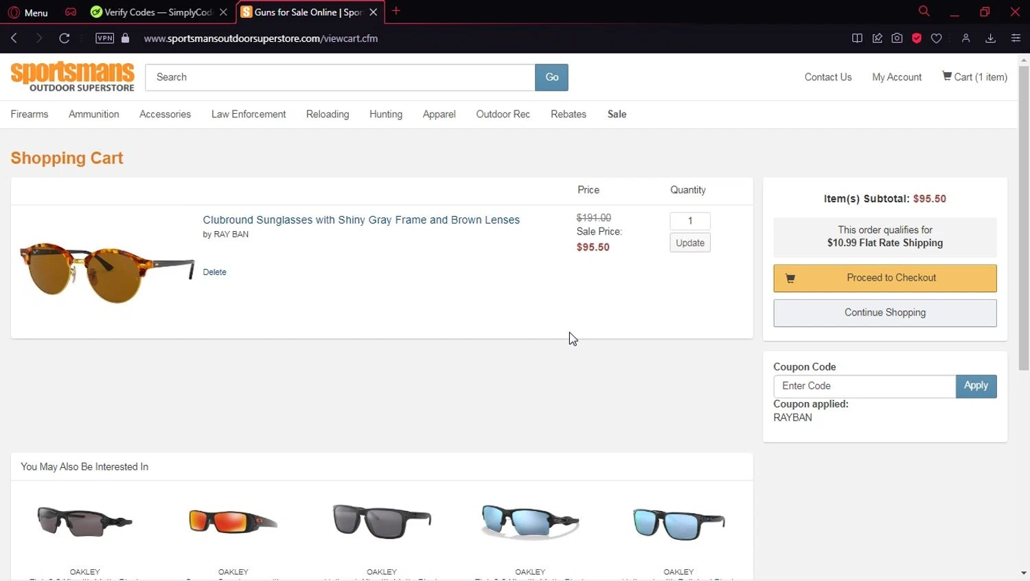
Task: Open the Law Enforcement menu
Action: pyautogui.click(x=249, y=114)
